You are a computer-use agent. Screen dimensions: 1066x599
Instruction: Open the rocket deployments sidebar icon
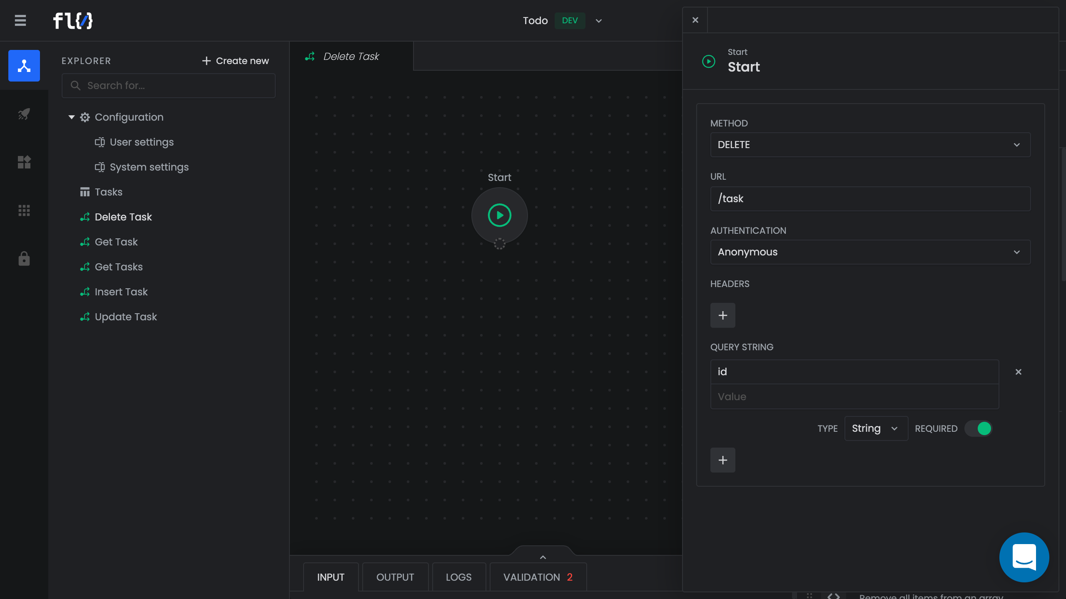coord(24,114)
